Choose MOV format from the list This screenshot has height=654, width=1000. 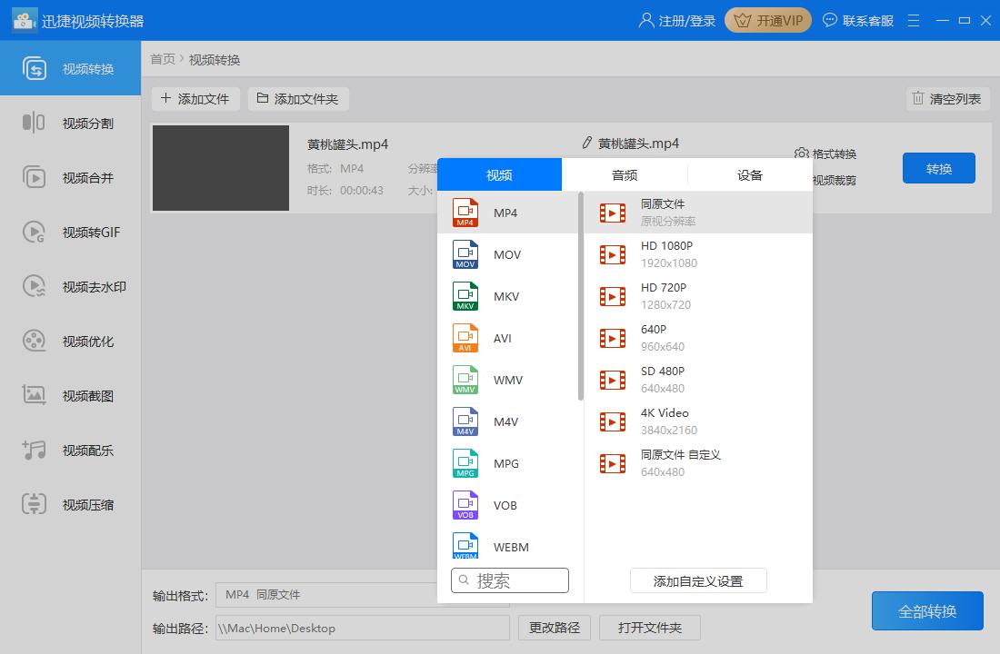[506, 255]
